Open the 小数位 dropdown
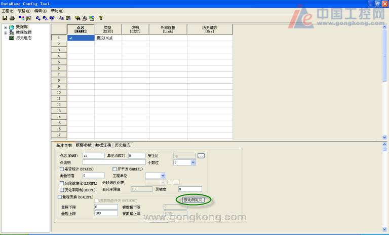Screen dimensions: 389x235 pyautogui.click(x=193, y=162)
